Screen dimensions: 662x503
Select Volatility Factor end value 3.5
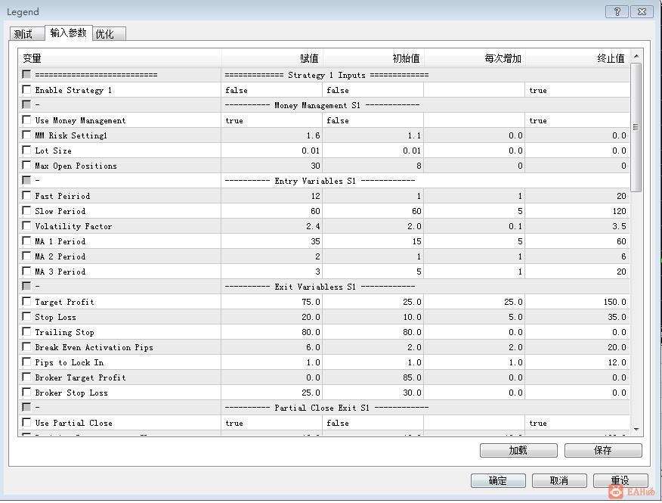pyautogui.click(x=577, y=226)
